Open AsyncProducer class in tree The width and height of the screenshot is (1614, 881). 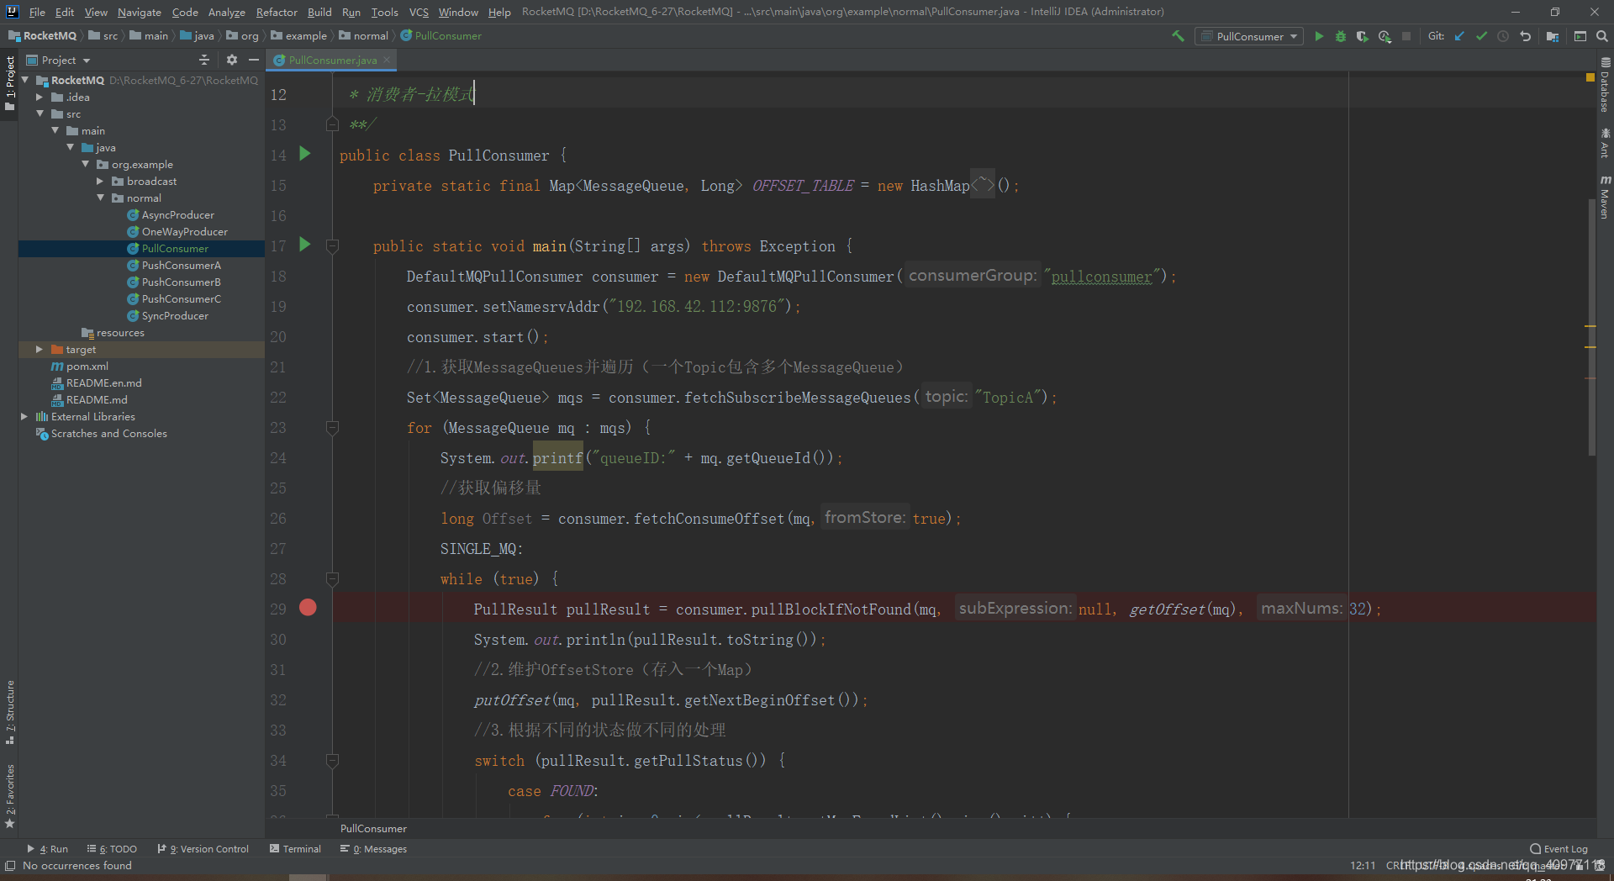(x=177, y=214)
